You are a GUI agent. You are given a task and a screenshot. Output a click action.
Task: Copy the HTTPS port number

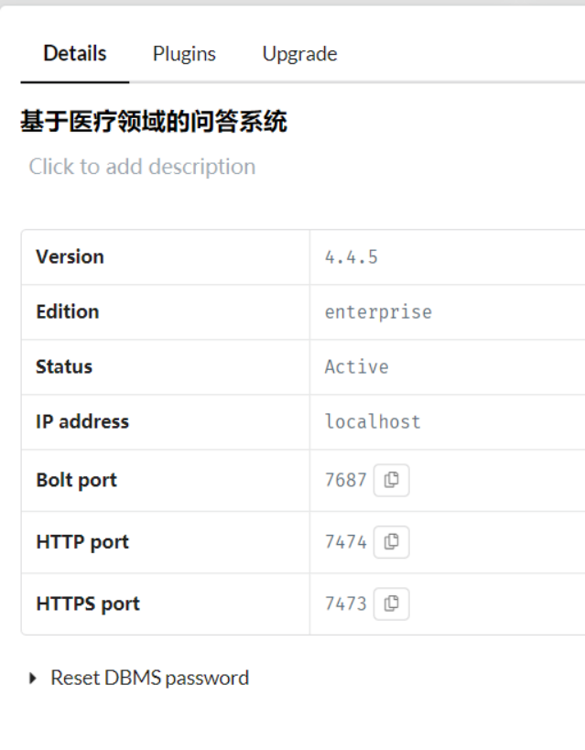[391, 603]
